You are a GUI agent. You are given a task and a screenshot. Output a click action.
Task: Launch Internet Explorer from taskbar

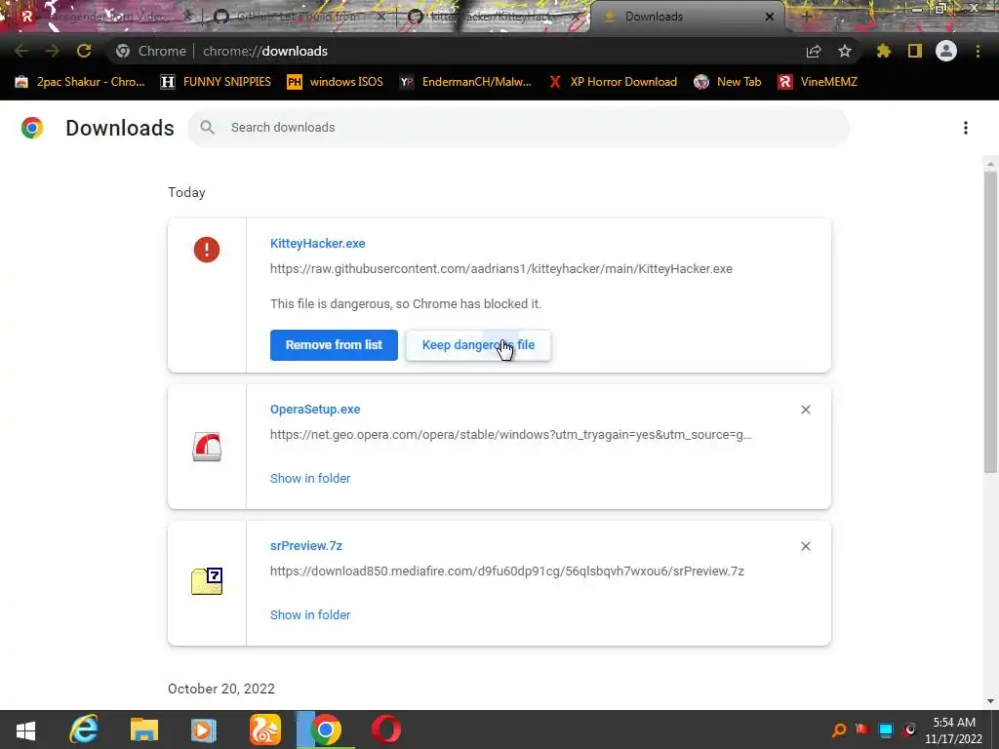[x=84, y=729]
